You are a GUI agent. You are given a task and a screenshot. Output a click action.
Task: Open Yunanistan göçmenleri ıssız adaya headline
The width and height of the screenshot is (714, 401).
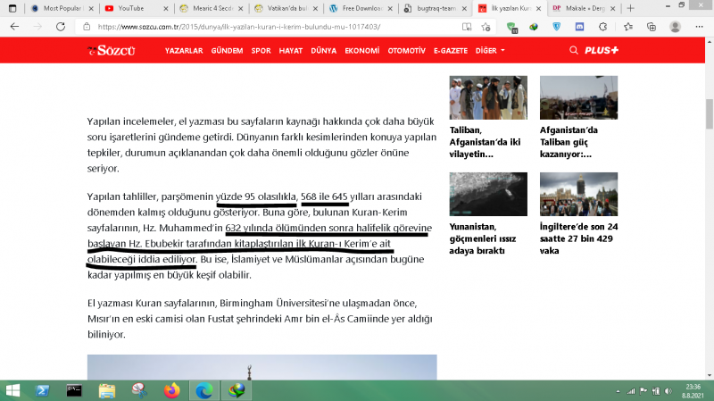pyautogui.click(x=483, y=238)
